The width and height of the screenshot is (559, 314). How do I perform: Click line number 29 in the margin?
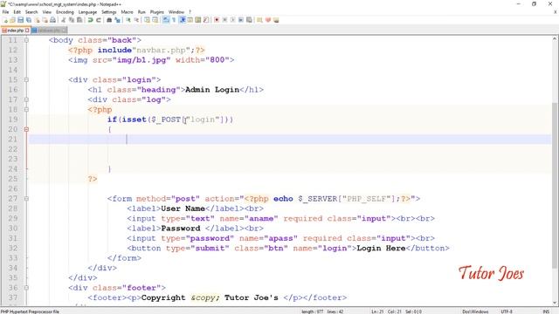click(13, 218)
